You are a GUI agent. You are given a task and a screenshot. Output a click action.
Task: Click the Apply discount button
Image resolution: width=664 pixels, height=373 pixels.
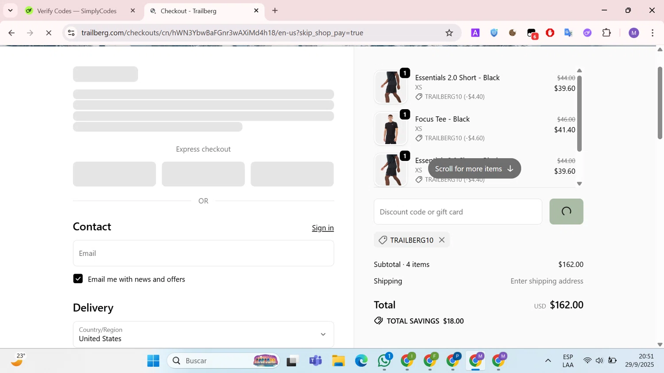(x=566, y=212)
